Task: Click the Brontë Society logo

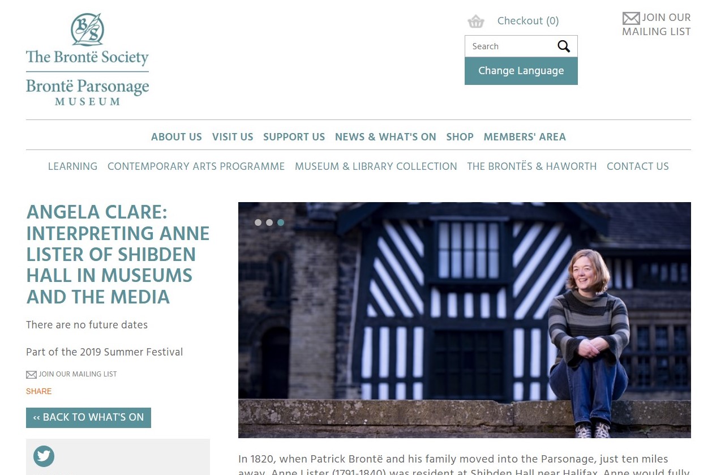Action: click(87, 59)
